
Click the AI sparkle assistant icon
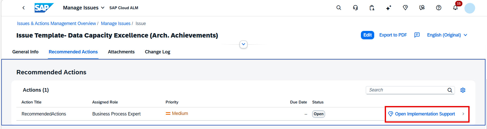pos(389,8)
